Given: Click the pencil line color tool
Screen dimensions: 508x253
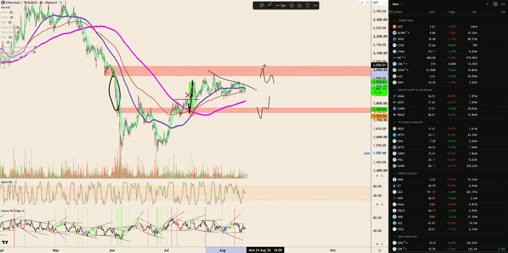Looking at the screenshot, I should point(270,5).
